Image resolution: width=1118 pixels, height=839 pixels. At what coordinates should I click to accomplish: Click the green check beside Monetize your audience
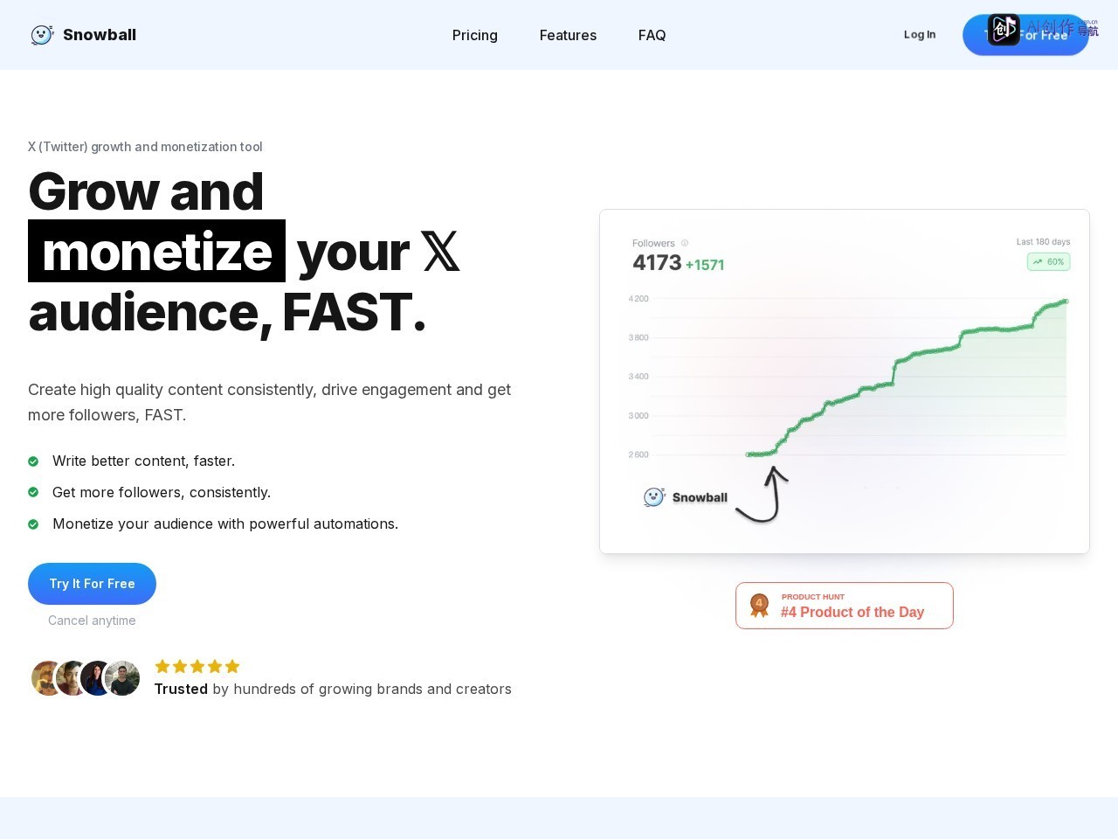pos(33,524)
